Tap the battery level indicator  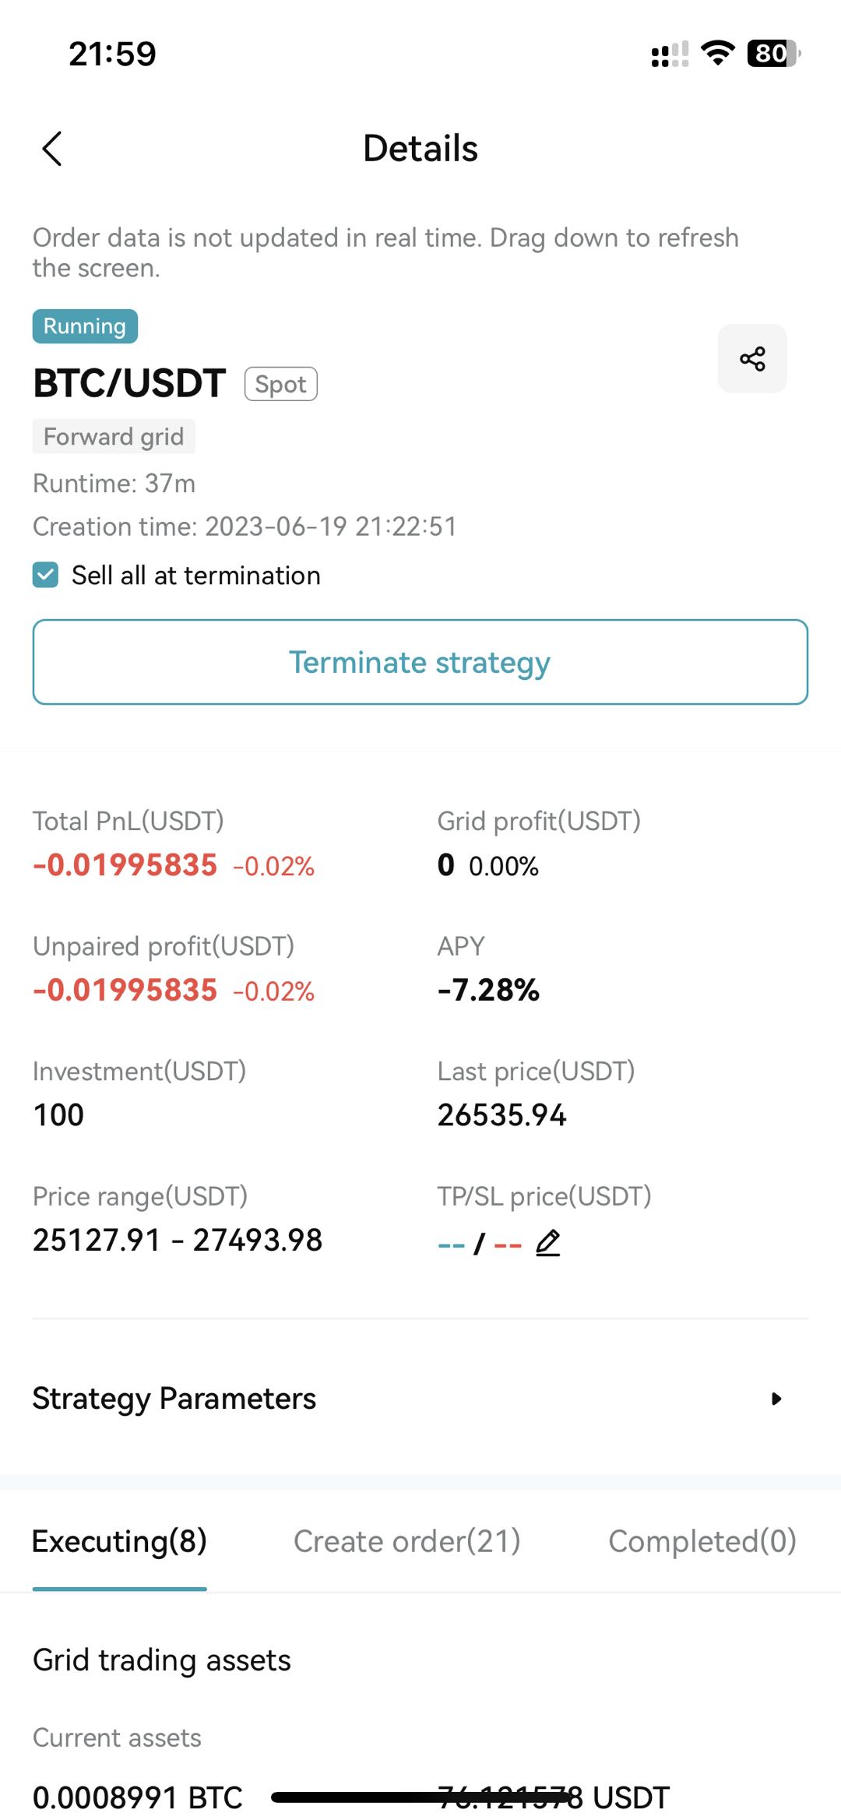(773, 53)
